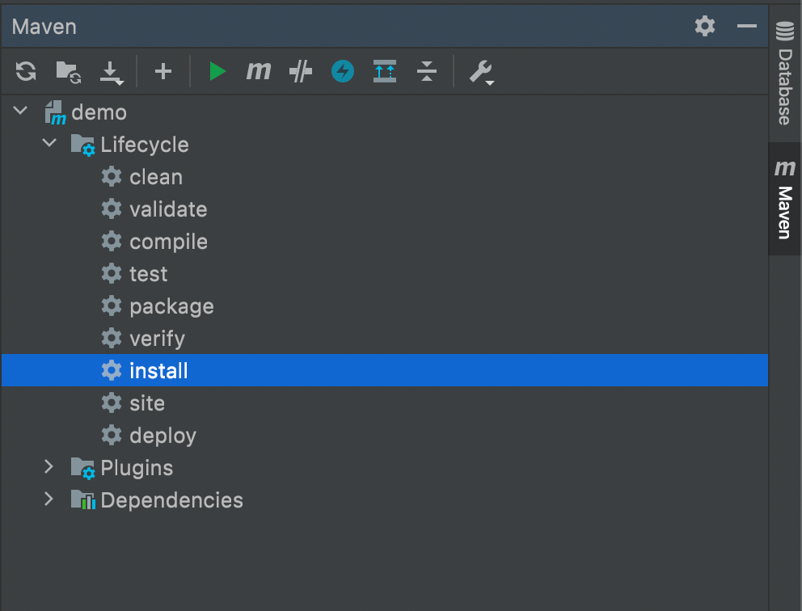Image resolution: width=802 pixels, height=611 pixels.
Task: Expand the Dependencies node
Action: click(49, 499)
